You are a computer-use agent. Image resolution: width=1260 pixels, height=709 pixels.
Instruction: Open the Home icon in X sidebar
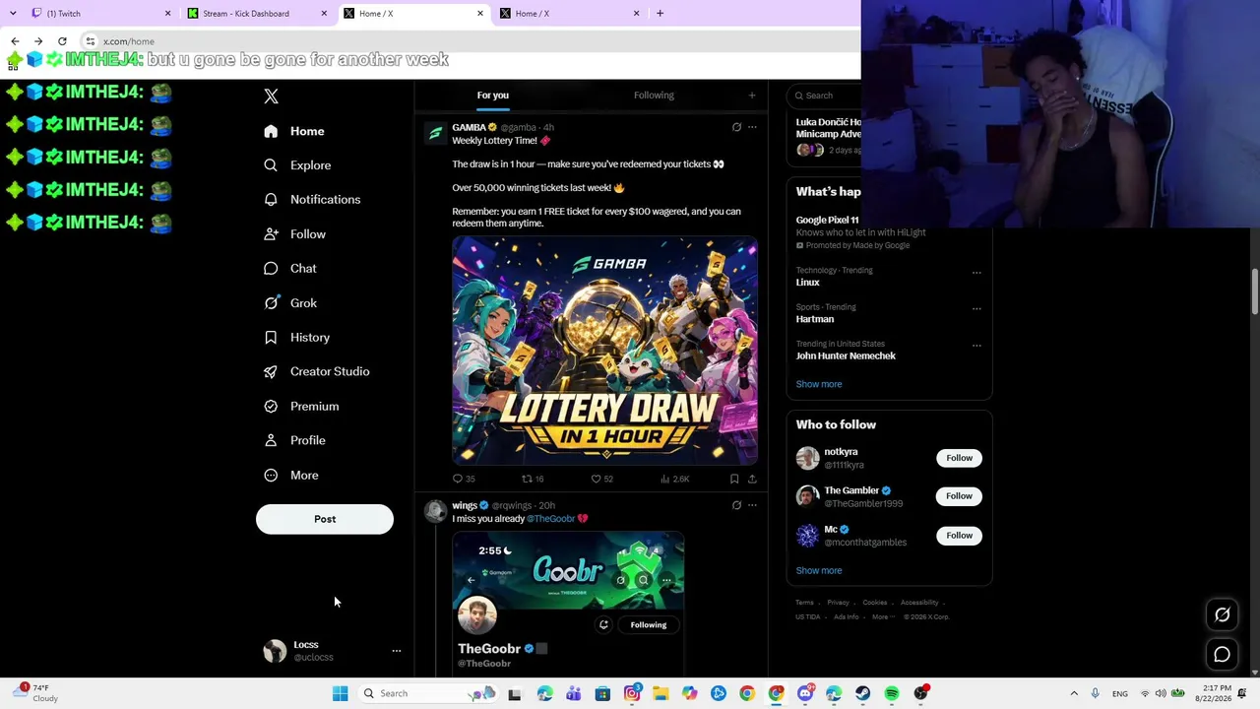coord(271,131)
